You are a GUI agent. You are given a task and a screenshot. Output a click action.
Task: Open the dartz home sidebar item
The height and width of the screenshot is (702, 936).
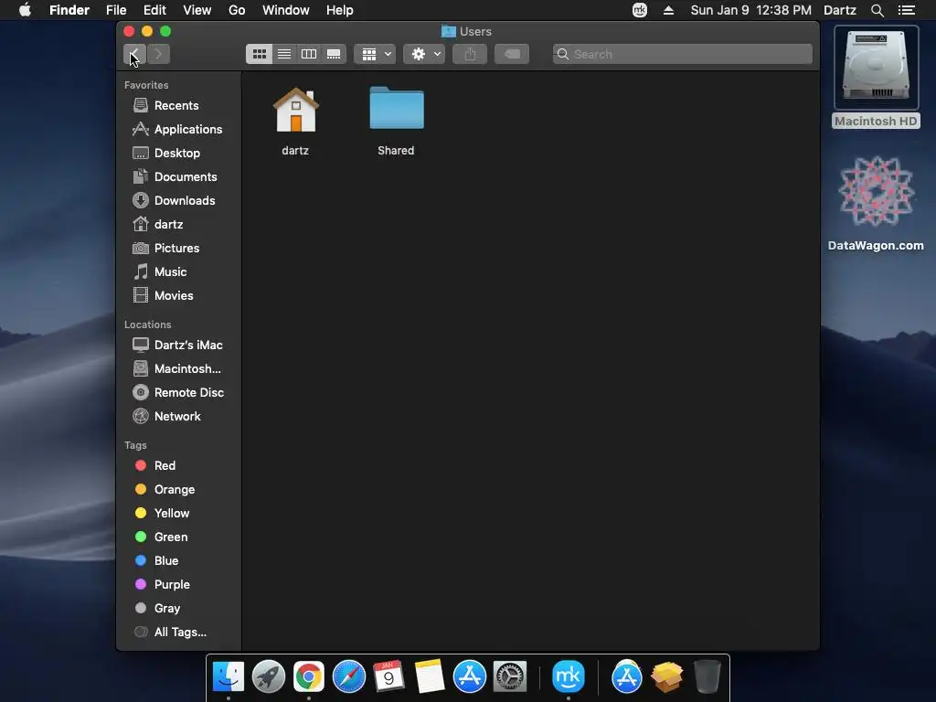[179, 225]
